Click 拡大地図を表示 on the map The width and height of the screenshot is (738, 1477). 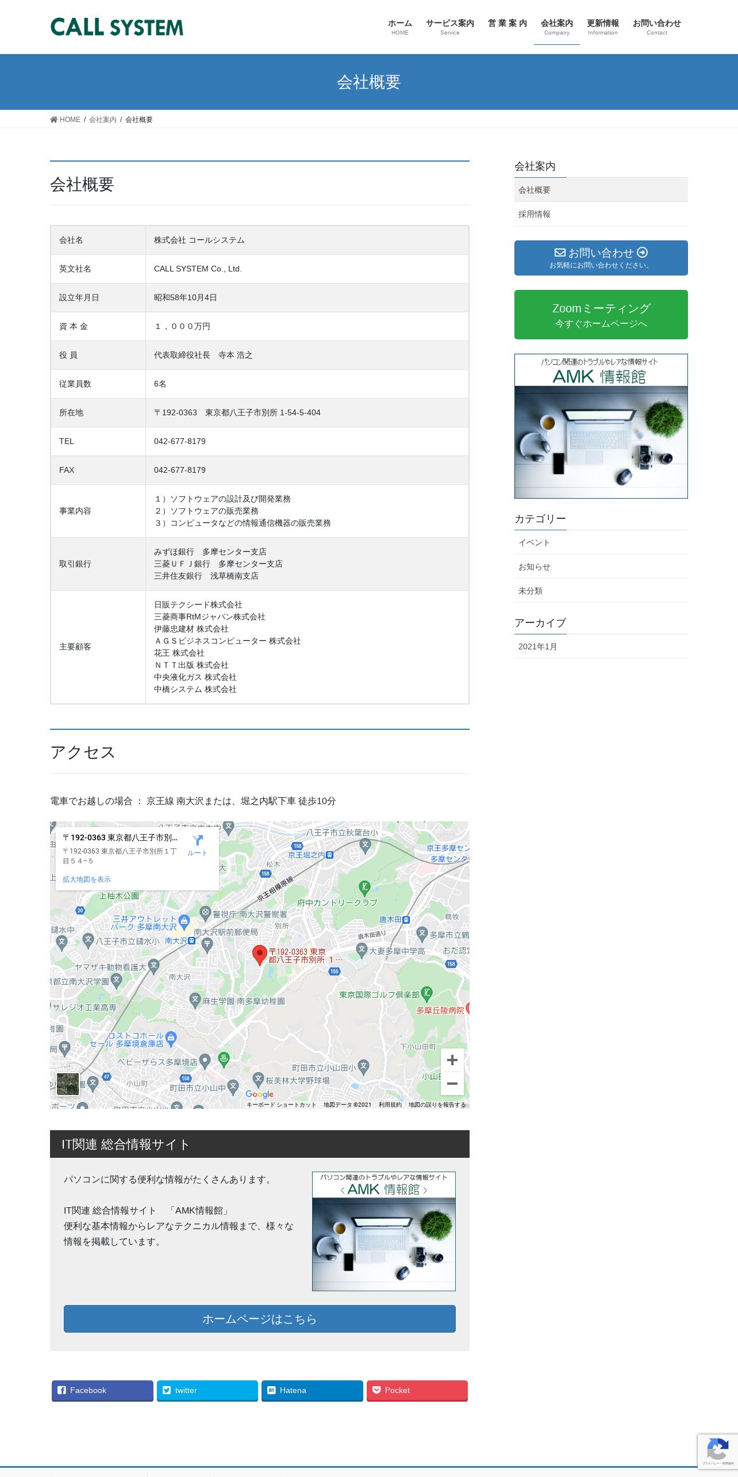[x=87, y=879]
